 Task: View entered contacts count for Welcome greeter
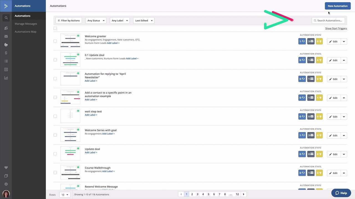(x=302, y=41)
